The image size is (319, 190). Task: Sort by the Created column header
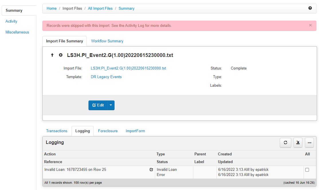point(225,154)
